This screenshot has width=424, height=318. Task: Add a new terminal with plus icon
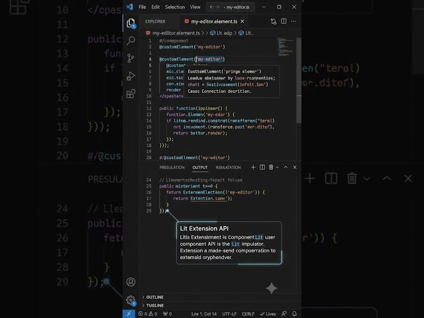point(253,168)
